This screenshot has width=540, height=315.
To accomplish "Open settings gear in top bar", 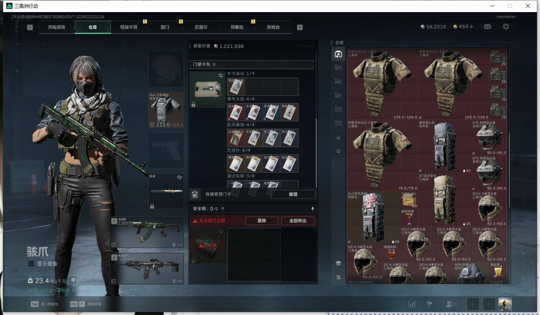I will [x=506, y=27].
